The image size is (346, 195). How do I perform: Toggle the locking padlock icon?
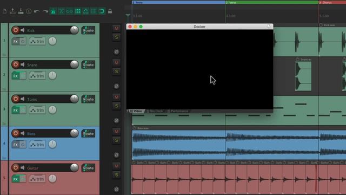[110, 11]
